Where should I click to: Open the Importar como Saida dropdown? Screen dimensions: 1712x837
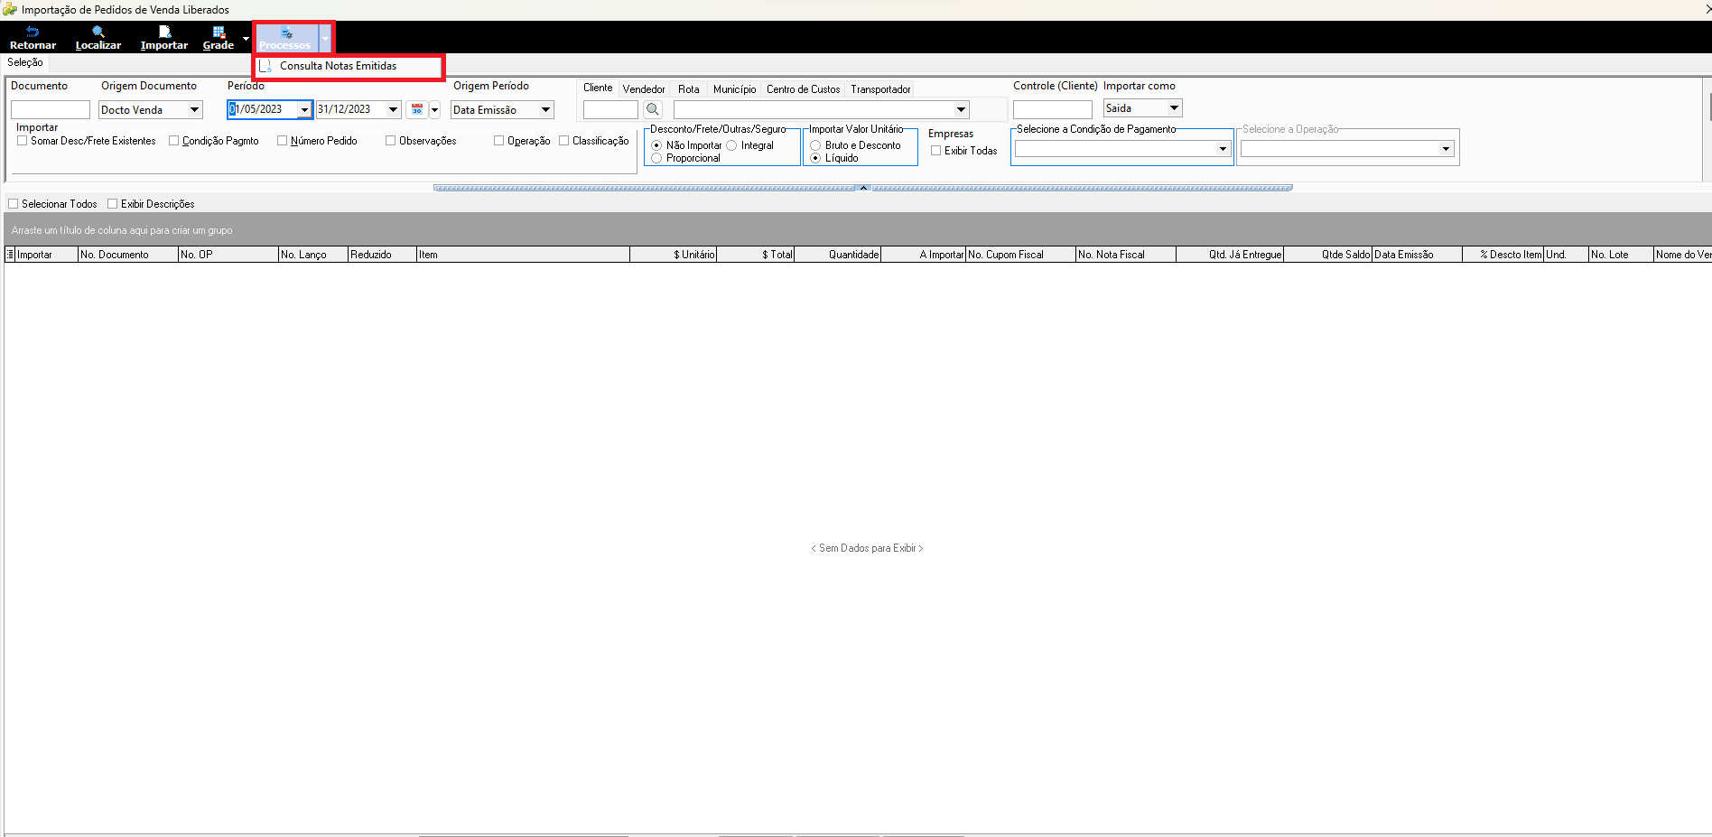coord(1174,108)
